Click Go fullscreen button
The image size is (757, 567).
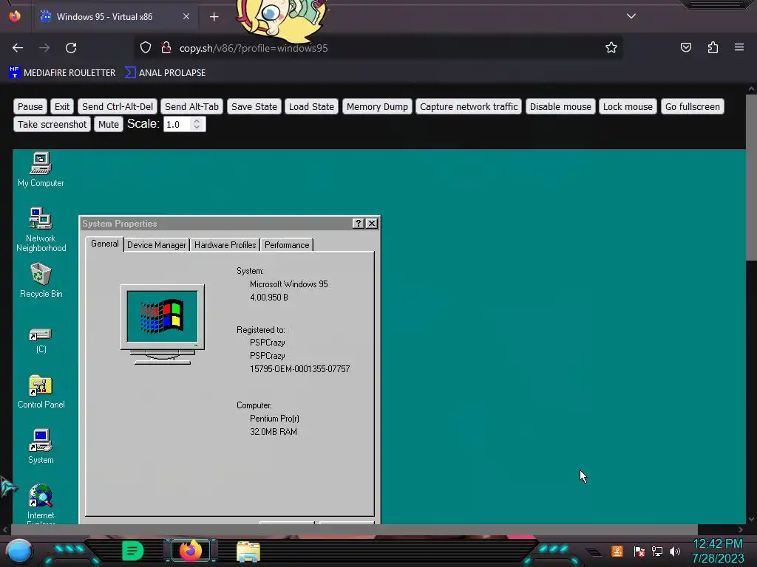(692, 106)
